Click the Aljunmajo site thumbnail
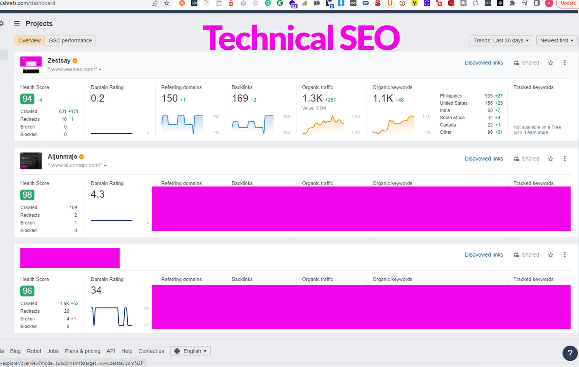This screenshot has height=367, width=579. tap(31, 161)
